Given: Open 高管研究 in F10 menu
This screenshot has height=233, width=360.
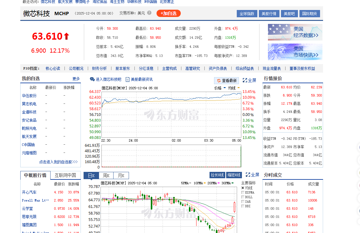Looking at the screenshot, I should tap(193, 68).
